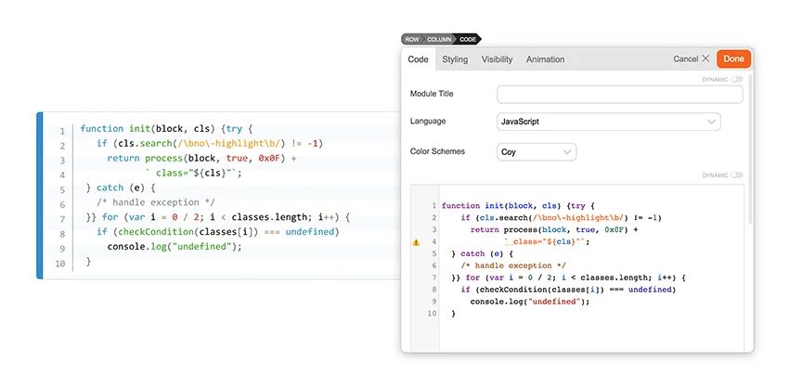The height and width of the screenshot is (388, 789).
Task: Click the CODE breadcrumb
Action: (468, 39)
